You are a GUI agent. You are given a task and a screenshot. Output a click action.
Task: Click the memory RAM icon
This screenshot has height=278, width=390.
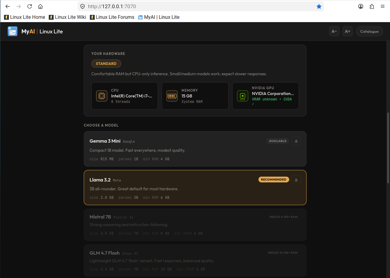point(172,96)
